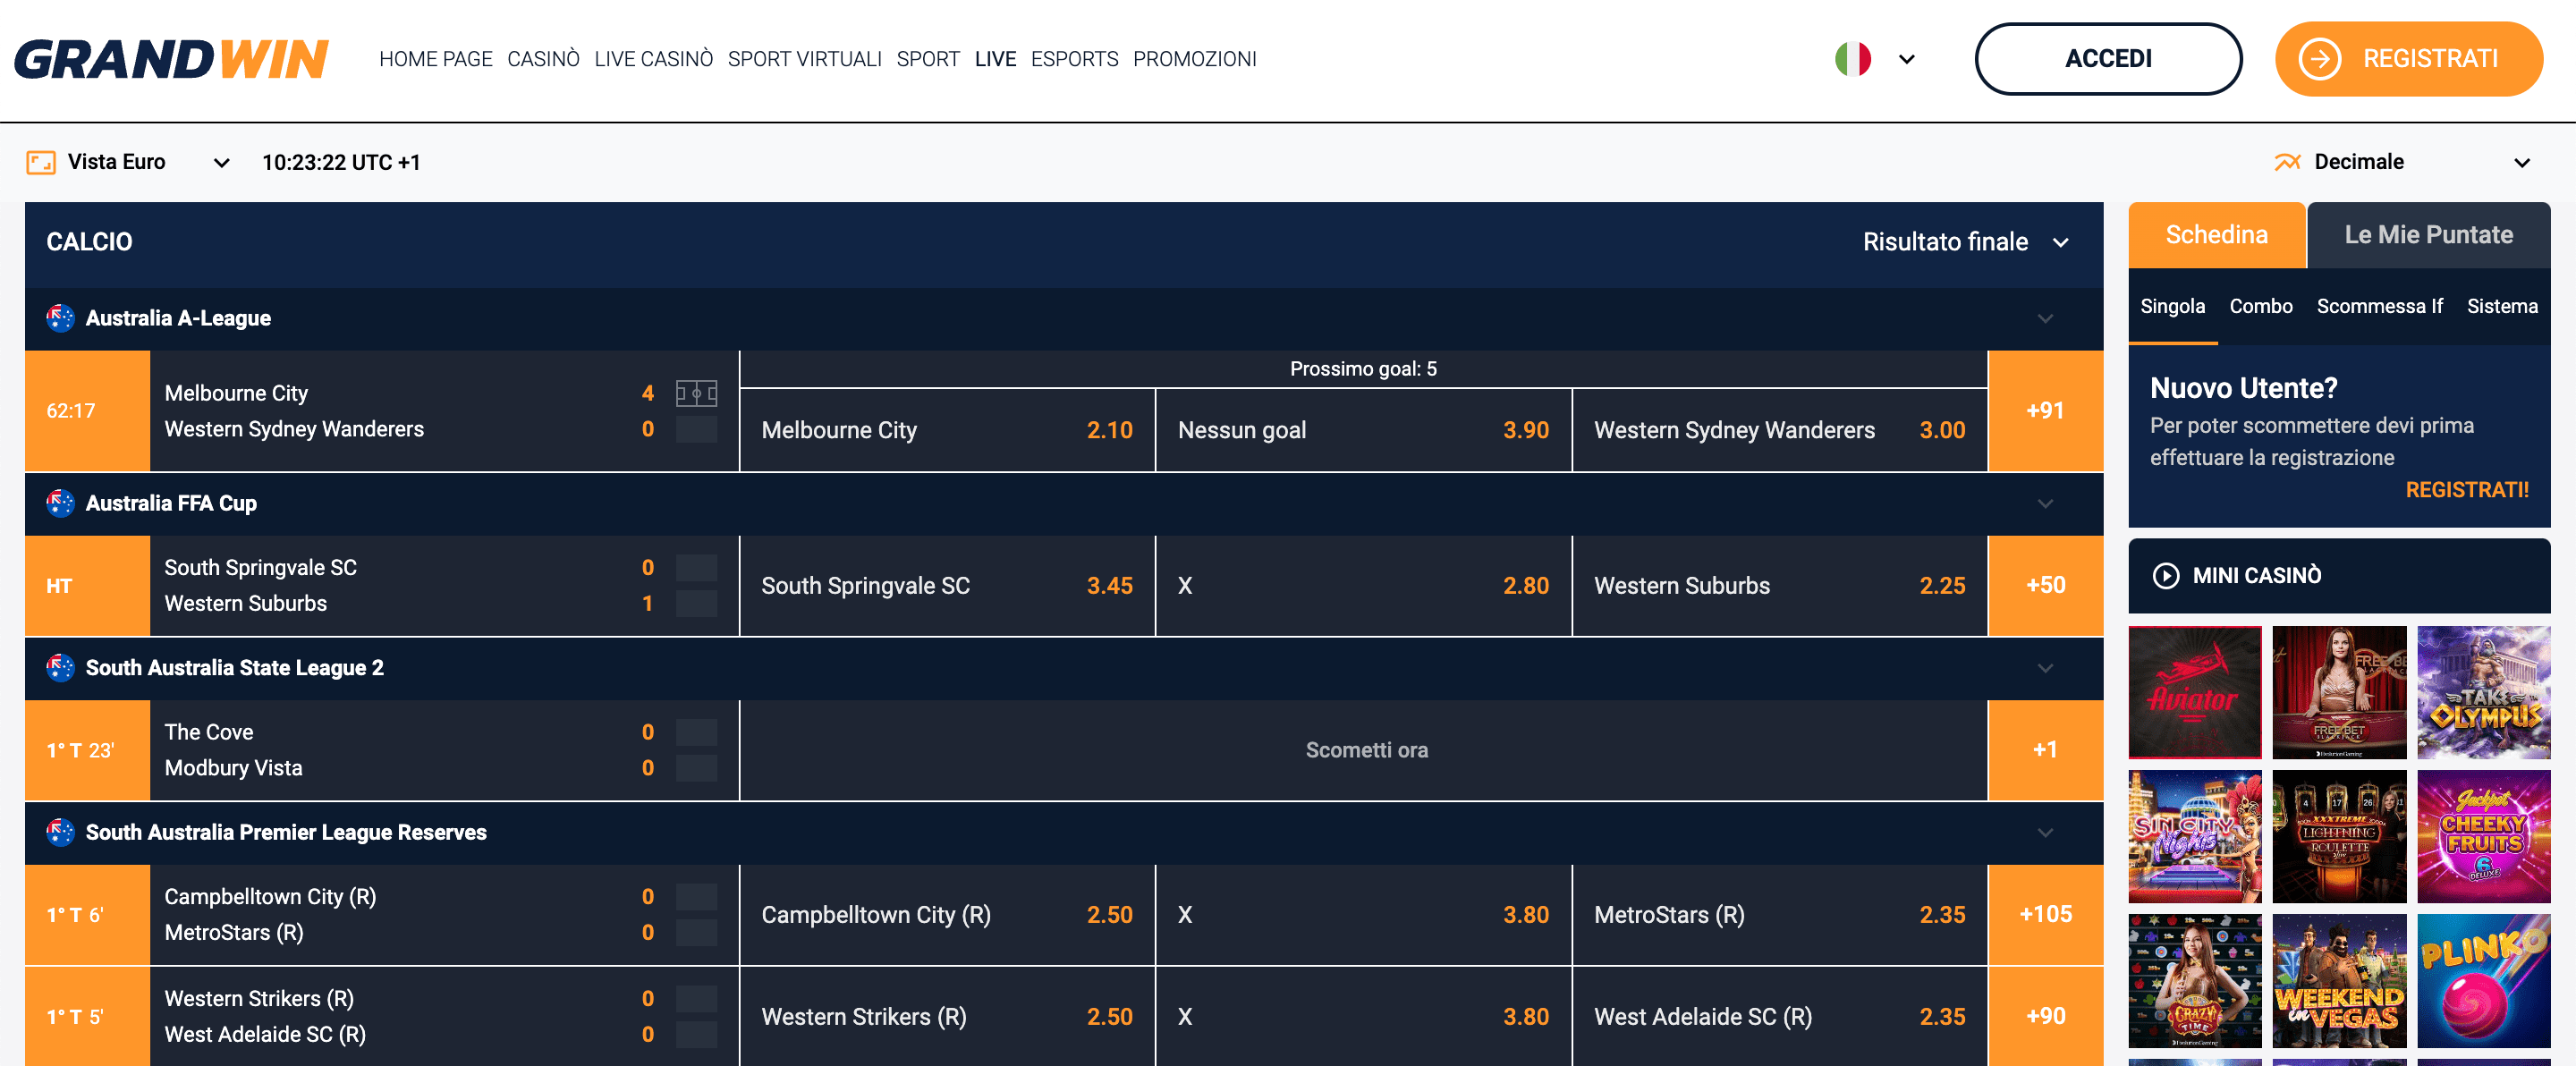Open the Cheeky Fruits game thumbnail

pos(2484,836)
